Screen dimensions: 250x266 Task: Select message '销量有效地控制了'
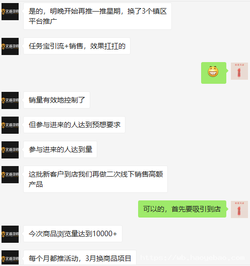point(57,100)
